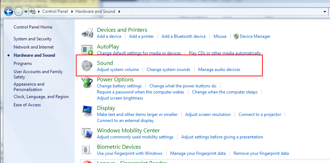Screen dimensions: 330x163
Task: Open System and Security category
Action: pos(33,39)
